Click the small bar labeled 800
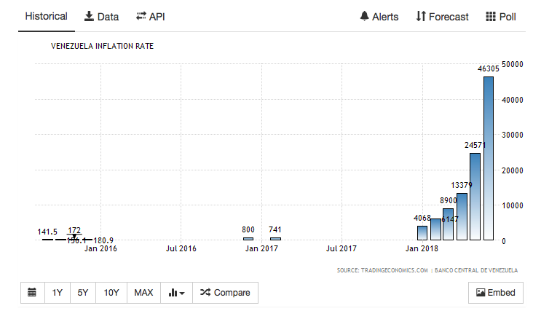 [248, 238]
